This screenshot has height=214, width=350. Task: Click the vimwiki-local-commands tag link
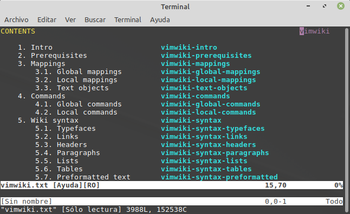point(208,112)
